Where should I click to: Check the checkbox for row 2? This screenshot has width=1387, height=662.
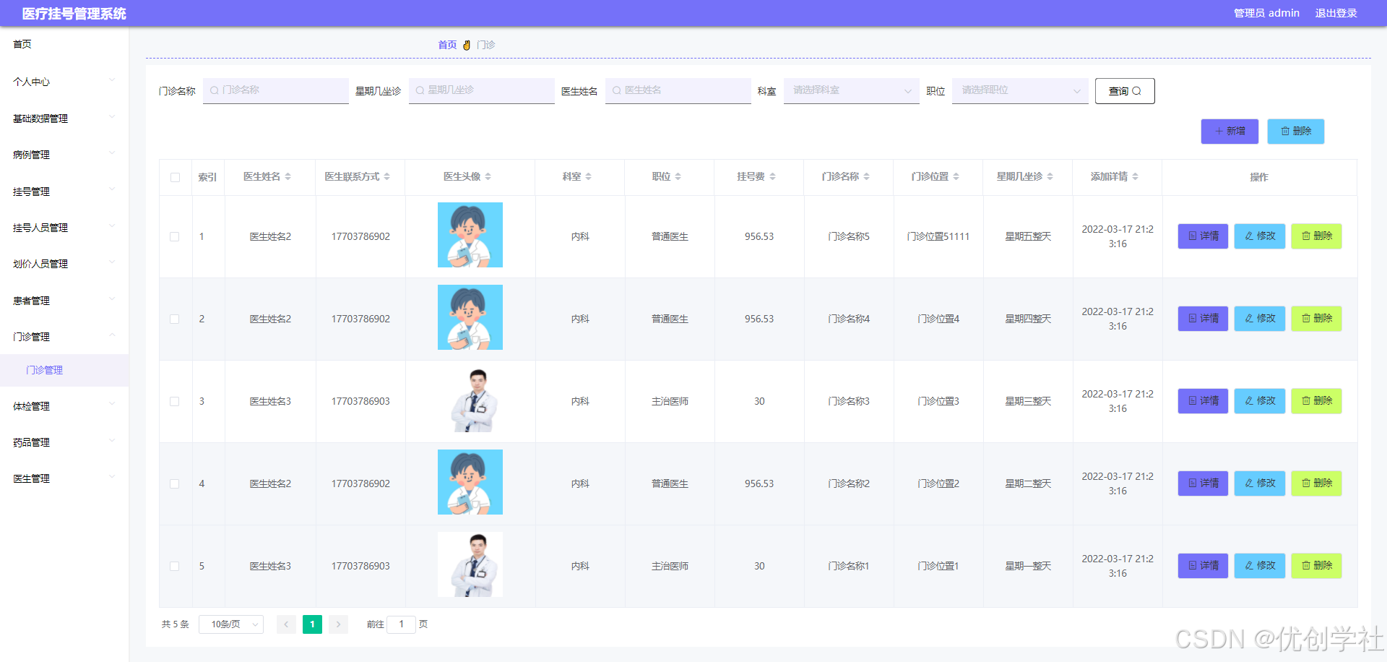[175, 319]
